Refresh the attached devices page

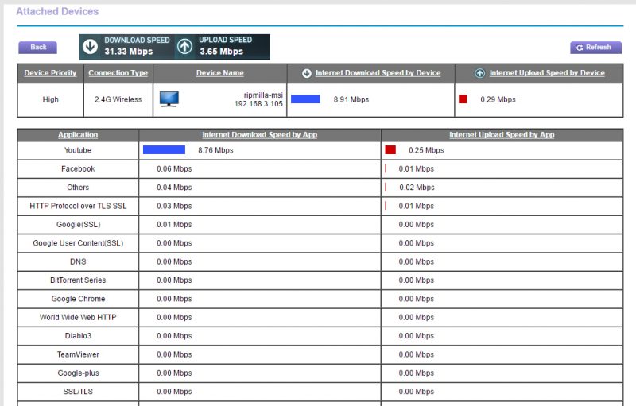[x=595, y=48]
